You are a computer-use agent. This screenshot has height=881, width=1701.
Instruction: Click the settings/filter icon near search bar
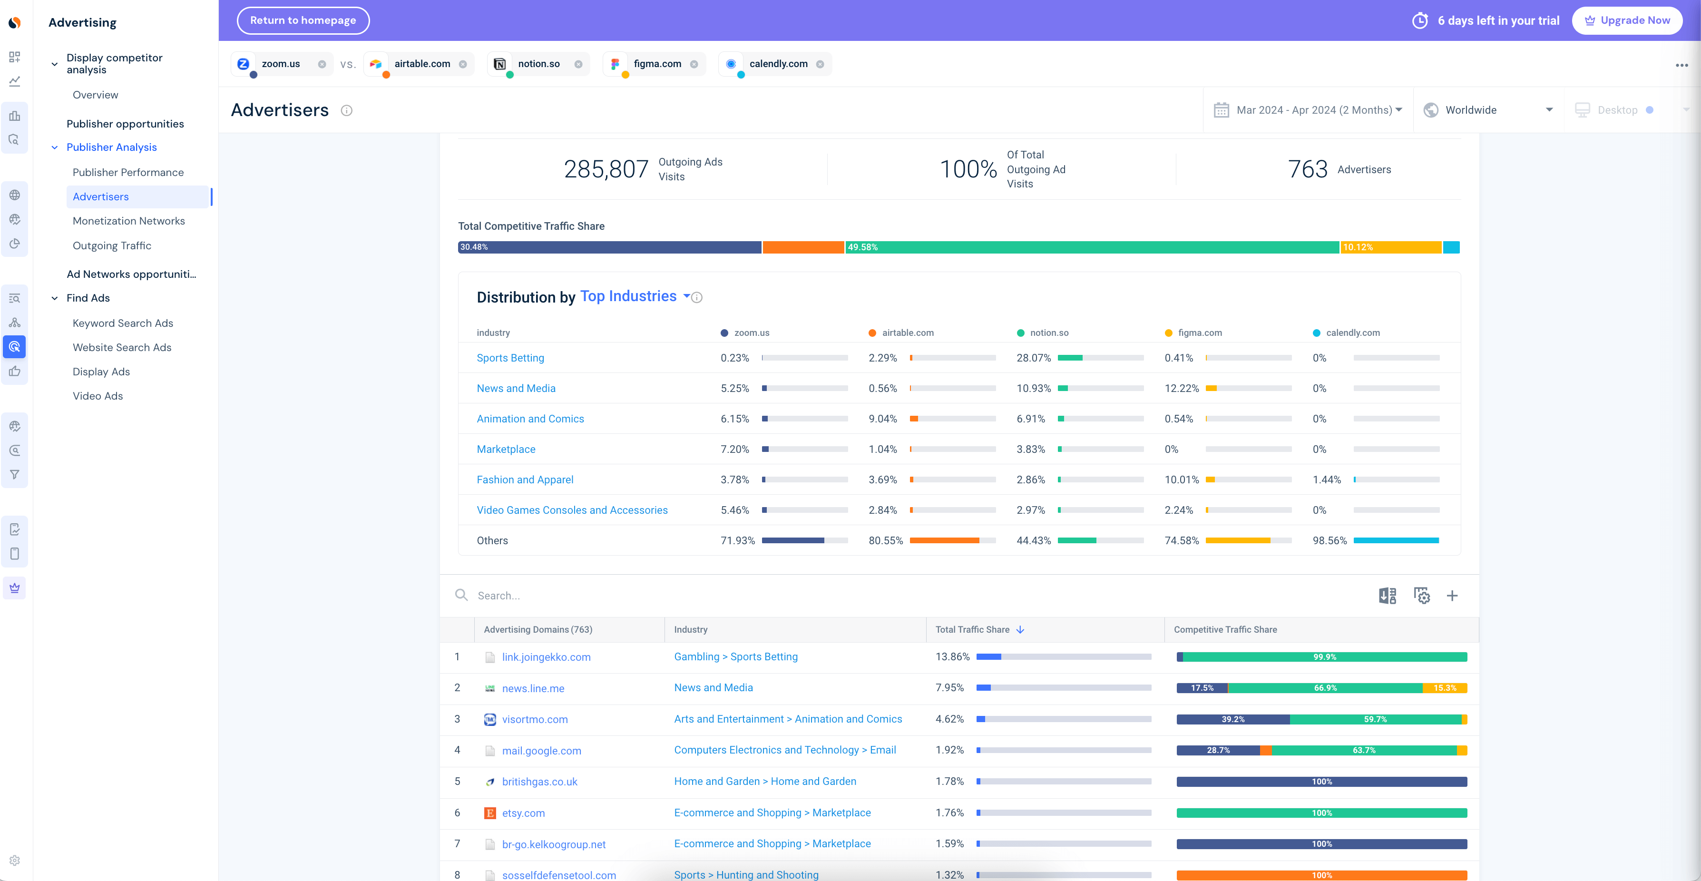tap(1422, 596)
